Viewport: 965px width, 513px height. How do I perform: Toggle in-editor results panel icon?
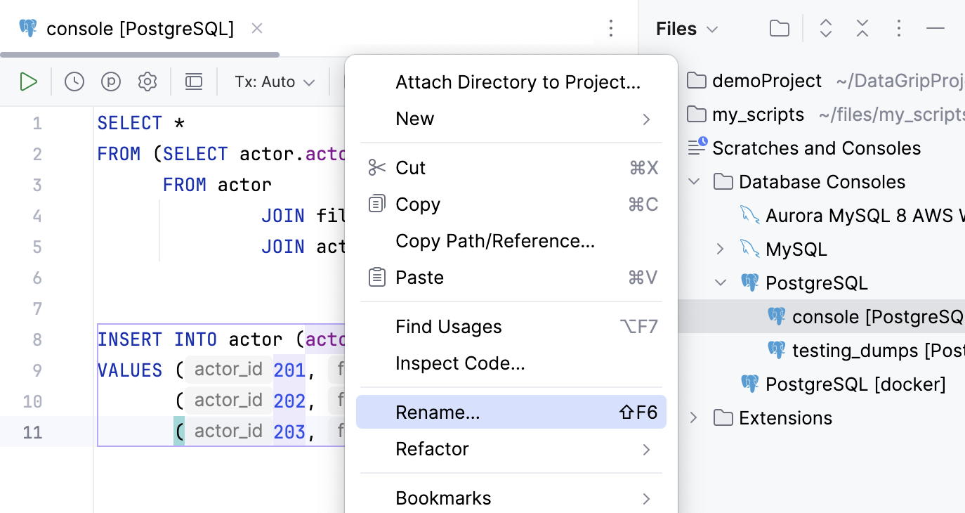[194, 82]
